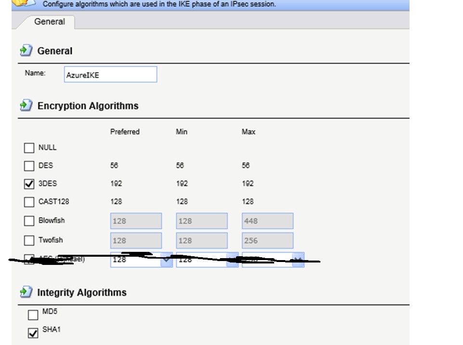Check the Twofish algorithm box
Image resolution: width=463 pixels, height=345 pixels.
(x=29, y=240)
